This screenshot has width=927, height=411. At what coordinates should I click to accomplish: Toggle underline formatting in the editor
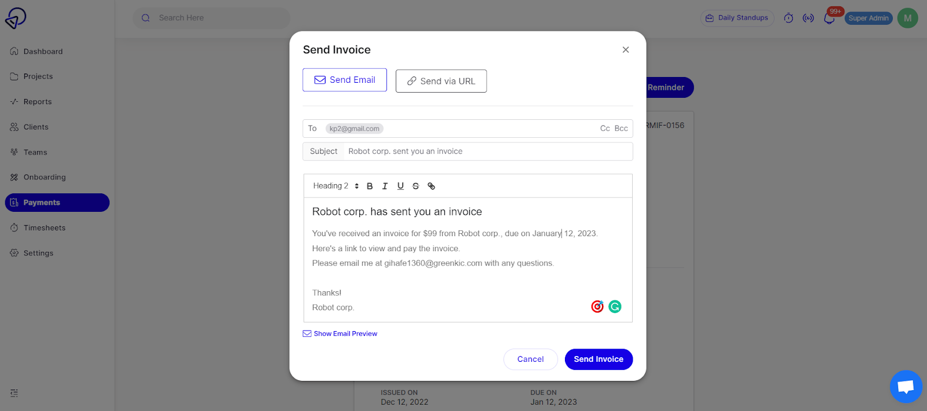(x=400, y=186)
